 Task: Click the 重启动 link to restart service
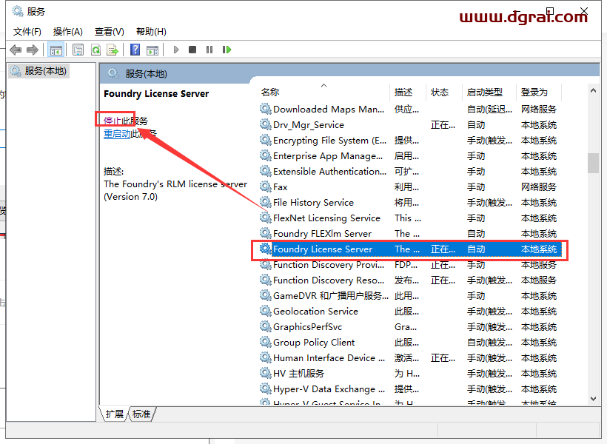pyautogui.click(x=117, y=134)
